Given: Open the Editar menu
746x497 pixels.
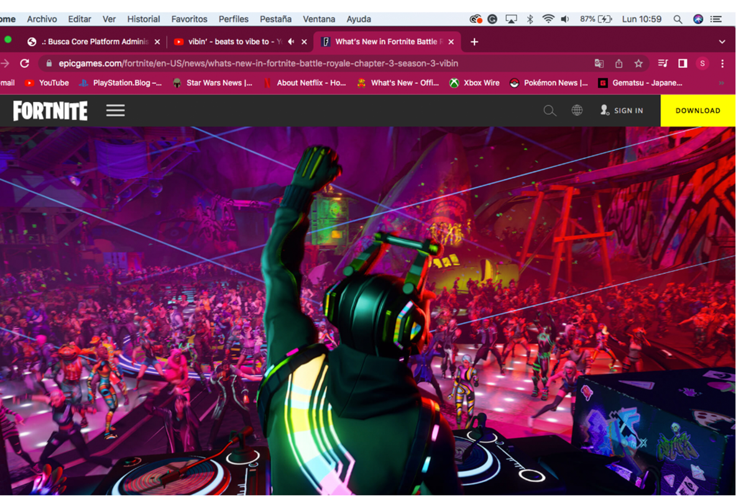Looking at the screenshot, I should [80, 19].
